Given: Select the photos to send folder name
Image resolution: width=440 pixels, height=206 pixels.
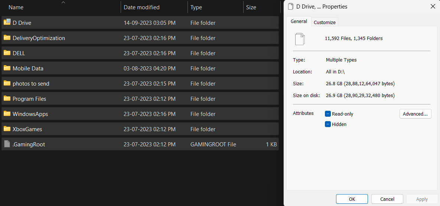Looking at the screenshot, I should pos(31,83).
